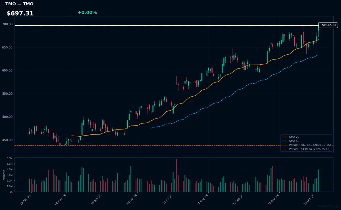Click the 2.0M volume axis label
This screenshot has width=341, height=210.
10,181
